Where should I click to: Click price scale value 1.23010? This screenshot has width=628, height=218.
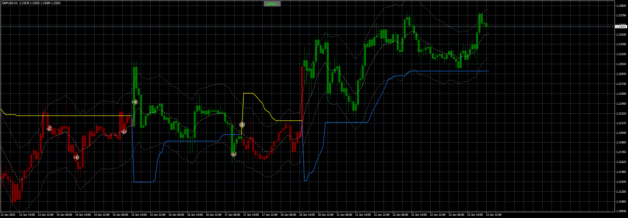[x=621, y=64]
